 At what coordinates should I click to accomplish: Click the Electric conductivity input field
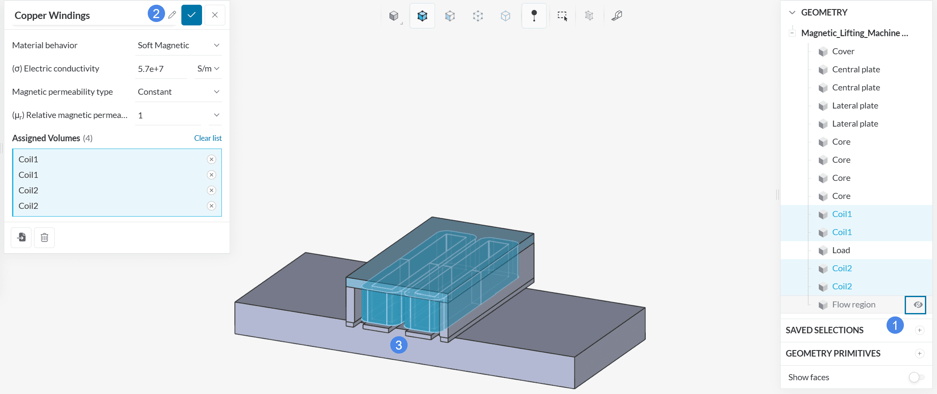161,69
